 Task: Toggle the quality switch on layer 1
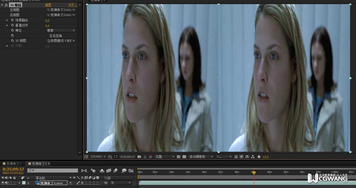(78, 183)
